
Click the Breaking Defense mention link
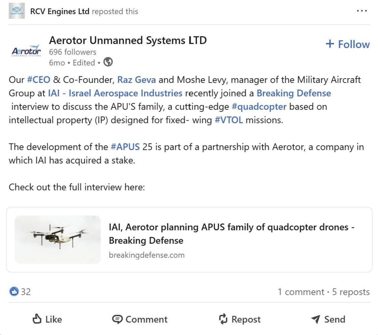294,93
